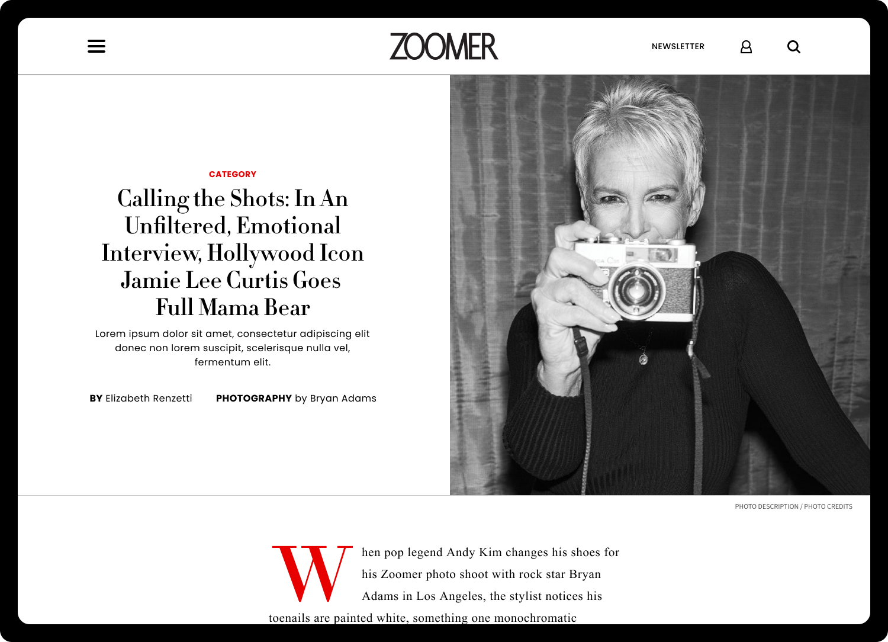
Task: Click the Lorem ipsum subheading text
Action: coord(233,348)
